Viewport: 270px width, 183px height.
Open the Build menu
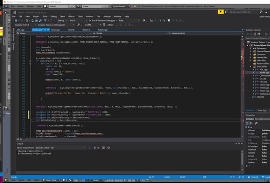coord(45,16)
